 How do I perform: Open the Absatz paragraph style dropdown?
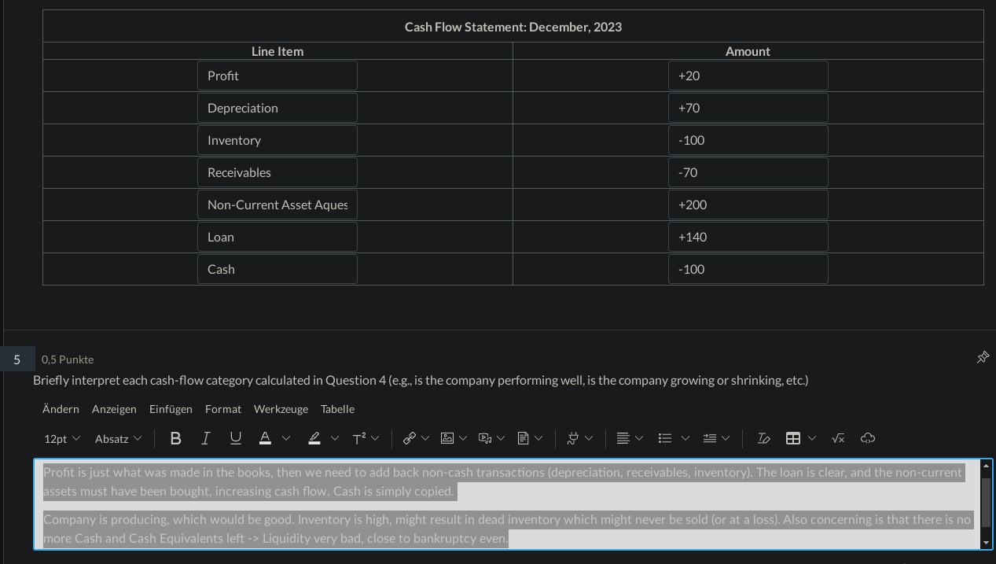[118, 438]
